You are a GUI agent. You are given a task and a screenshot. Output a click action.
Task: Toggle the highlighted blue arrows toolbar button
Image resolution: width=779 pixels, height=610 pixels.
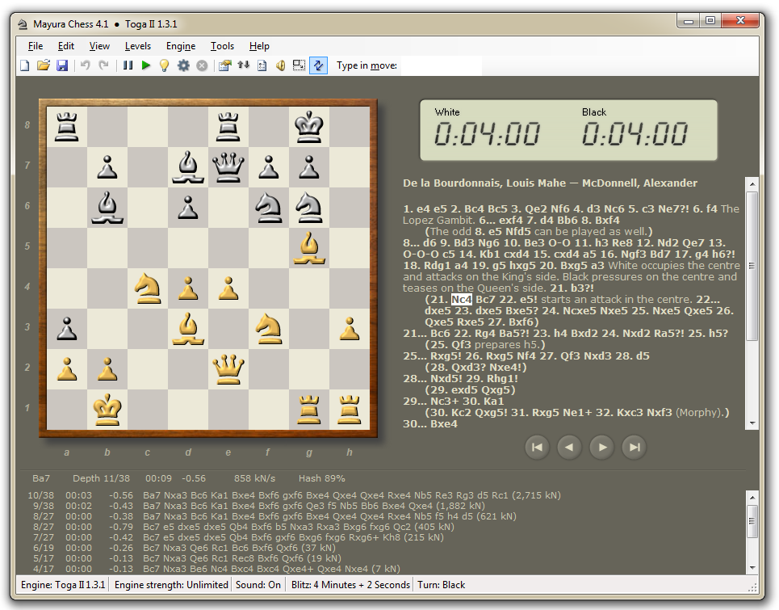click(x=318, y=65)
